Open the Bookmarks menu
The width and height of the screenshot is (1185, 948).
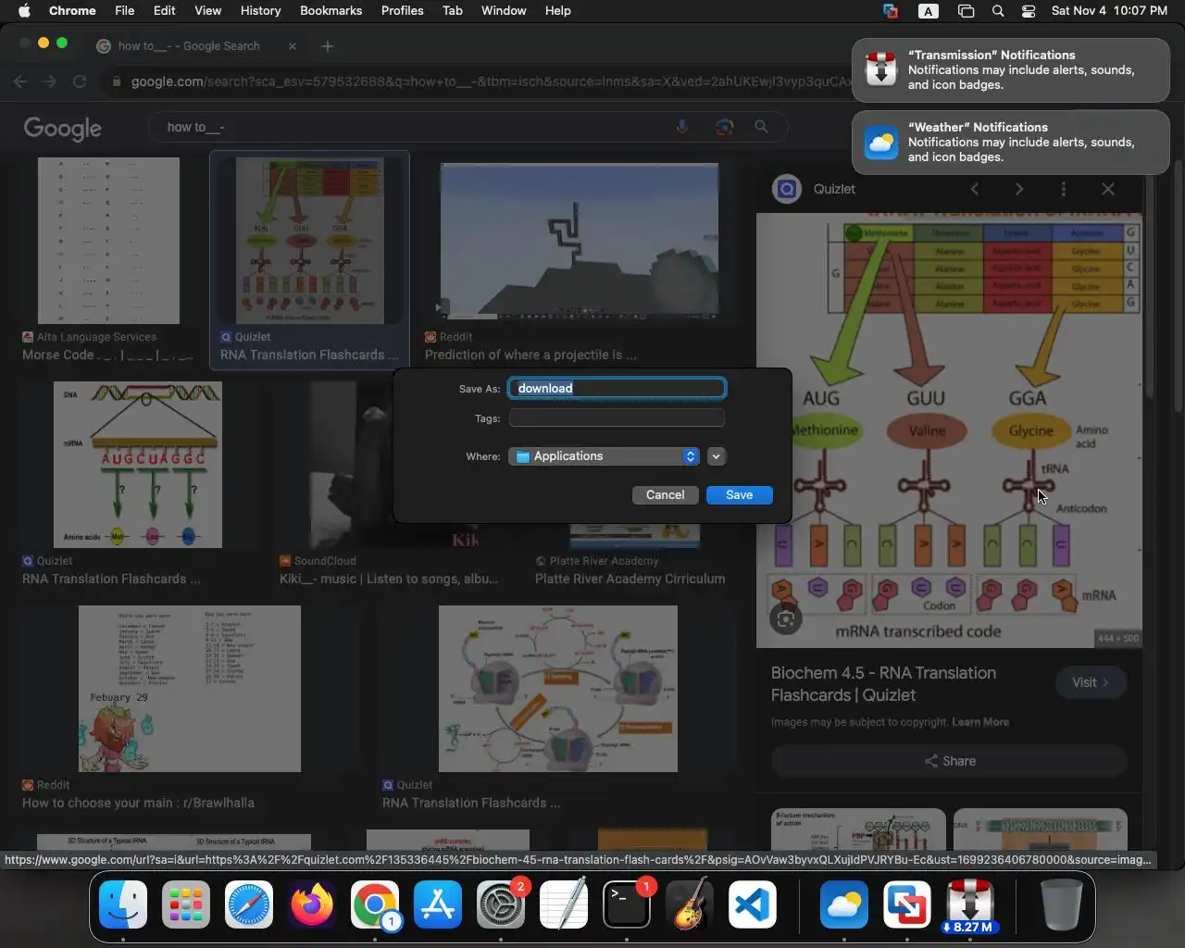pos(331,11)
